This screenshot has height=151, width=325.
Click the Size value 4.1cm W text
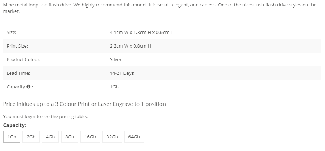tap(141, 32)
